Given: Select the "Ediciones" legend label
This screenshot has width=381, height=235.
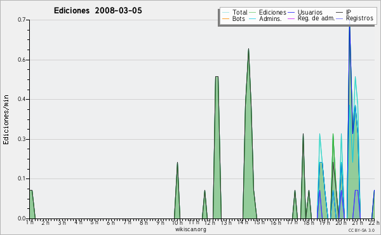Looking at the screenshot, I should click(272, 12).
